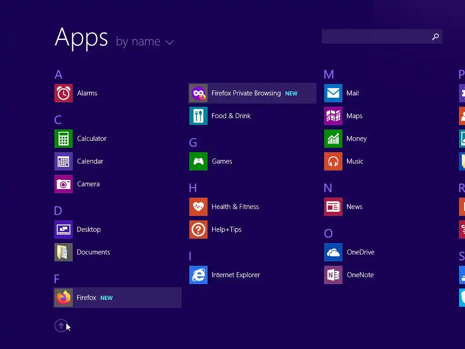
Task: Click the 'Desktop' text label
Action: click(89, 229)
